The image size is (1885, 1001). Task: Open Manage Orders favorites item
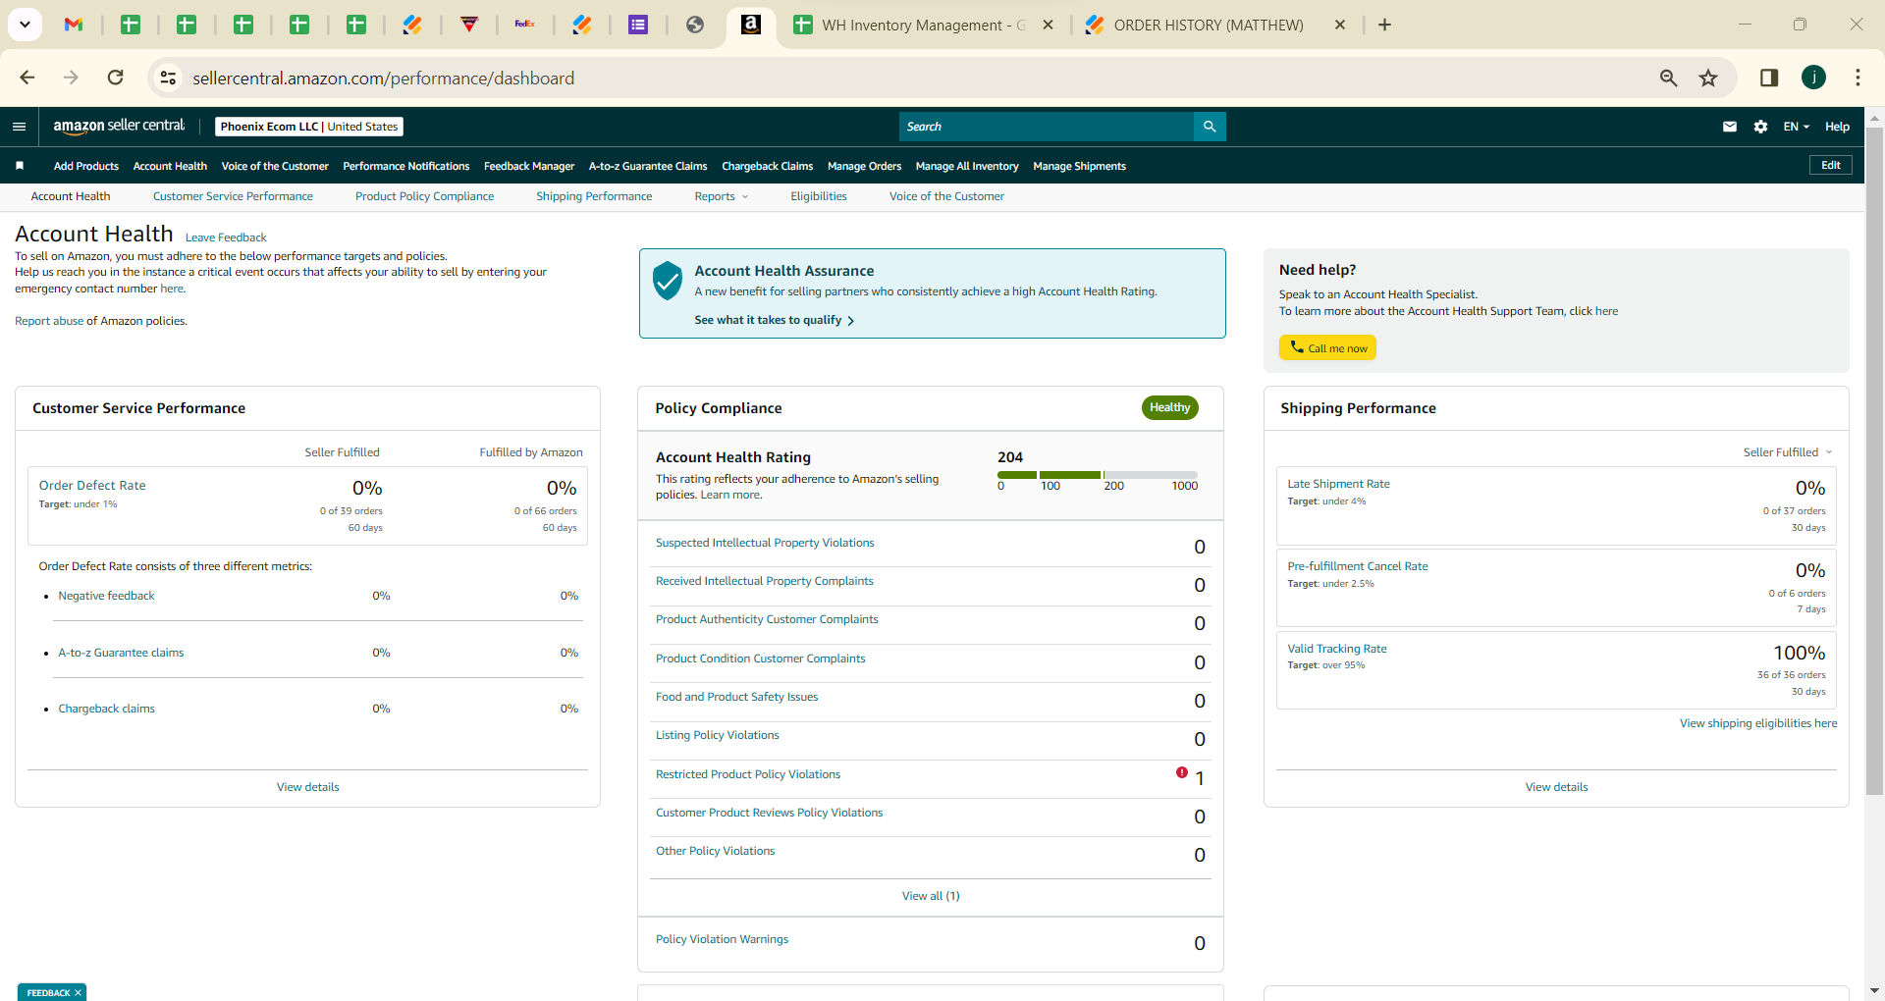click(x=864, y=166)
